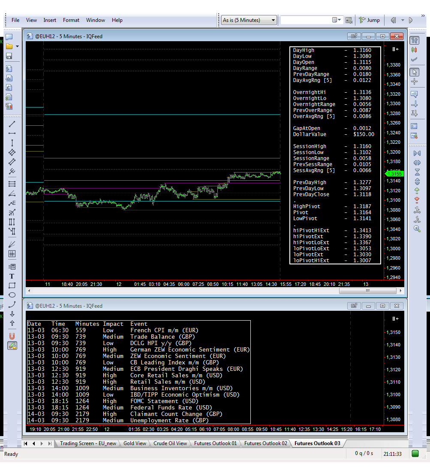The height and width of the screenshot is (470, 430).
Task: Select the Gann Square grid tool
Action: [x=12, y=254]
